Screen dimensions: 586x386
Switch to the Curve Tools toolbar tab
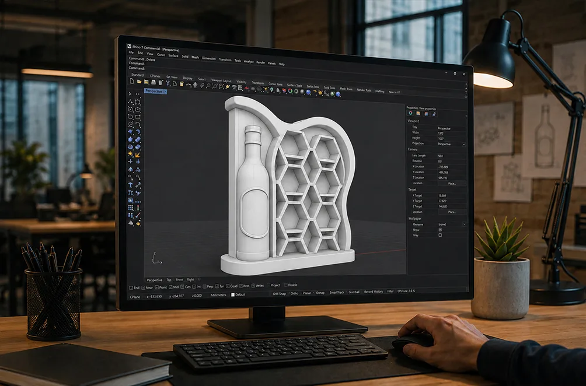(x=275, y=84)
